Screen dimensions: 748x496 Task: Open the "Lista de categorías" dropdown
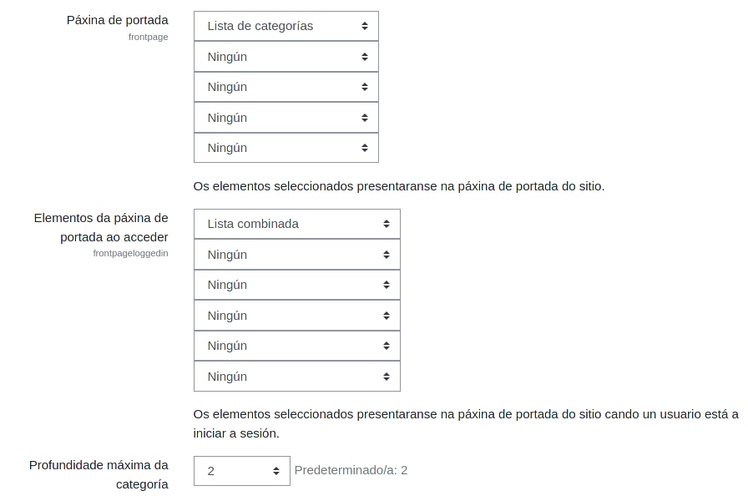[x=286, y=26]
